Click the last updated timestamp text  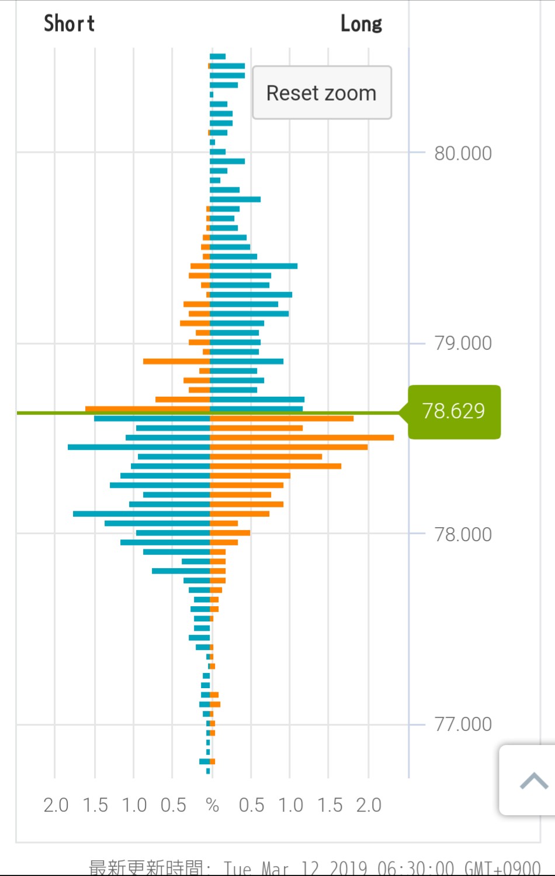[314, 867]
